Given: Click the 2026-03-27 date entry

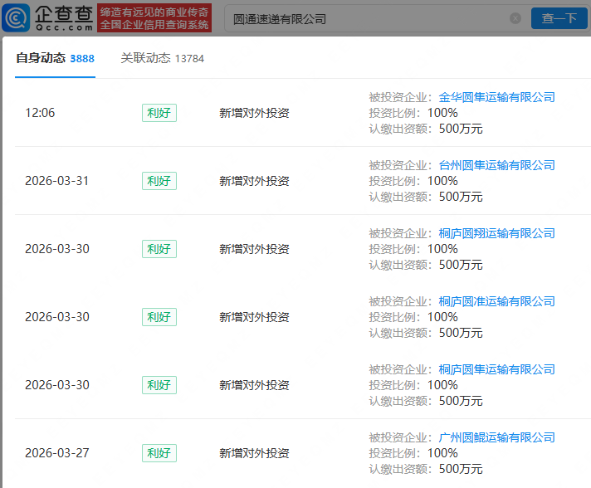Looking at the screenshot, I should (x=56, y=453).
